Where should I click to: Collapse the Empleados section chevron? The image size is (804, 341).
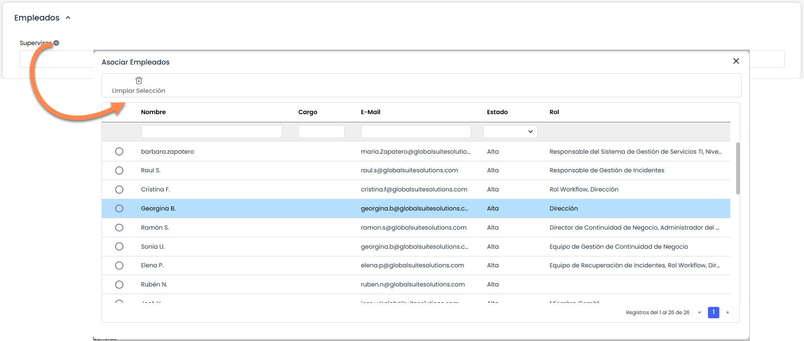[68, 18]
